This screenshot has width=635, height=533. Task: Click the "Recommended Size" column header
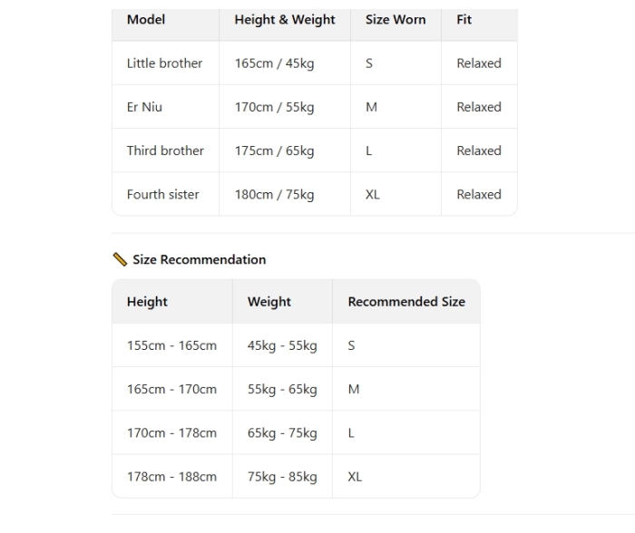tap(406, 302)
